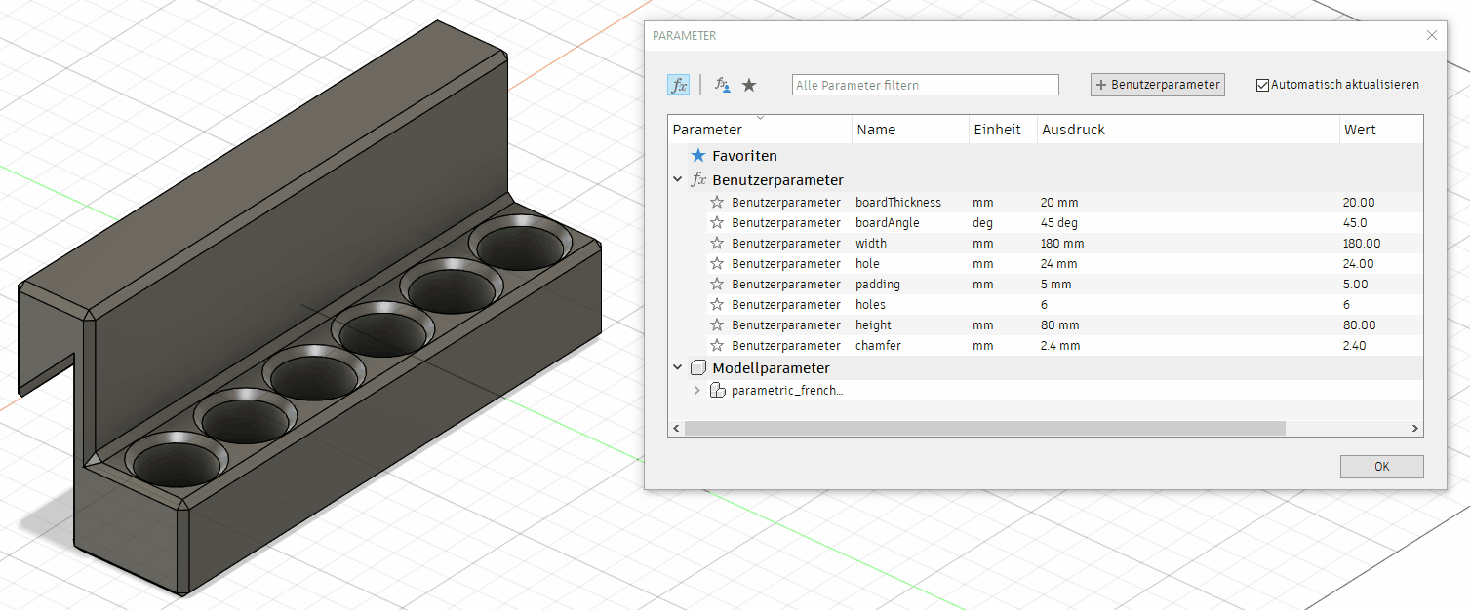Click the chamfer name cell
The height and width of the screenshot is (610, 1470).
(877, 346)
